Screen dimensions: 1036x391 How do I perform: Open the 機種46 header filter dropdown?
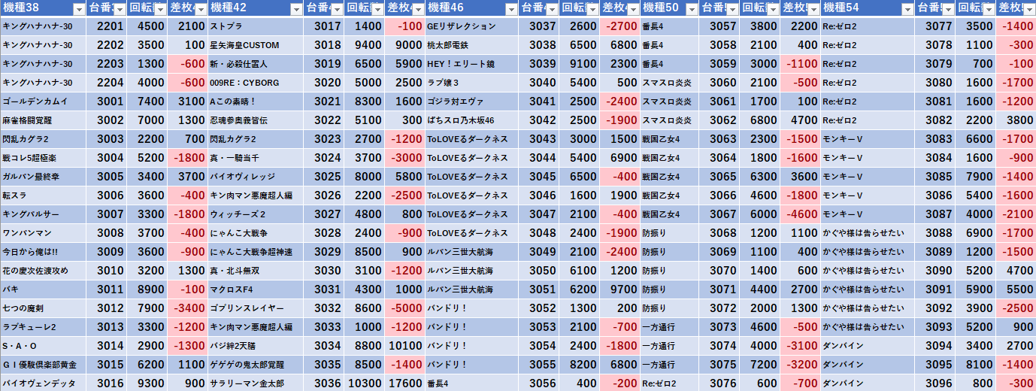(x=512, y=9)
